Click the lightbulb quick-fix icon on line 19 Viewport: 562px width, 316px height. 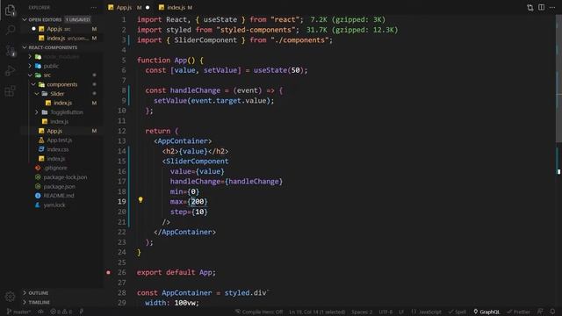[140, 200]
